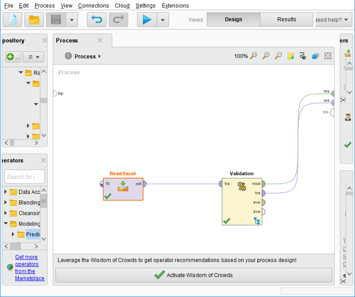Zoom in on the process canvas
Viewport: 355px width, 297px height.
(x=266, y=56)
